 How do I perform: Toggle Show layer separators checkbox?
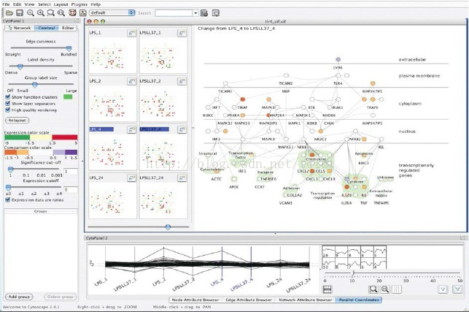7,104
